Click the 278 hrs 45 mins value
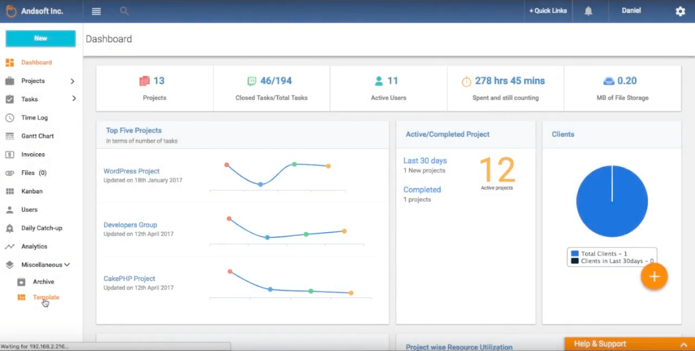The image size is (695, 351). point(510,81)
